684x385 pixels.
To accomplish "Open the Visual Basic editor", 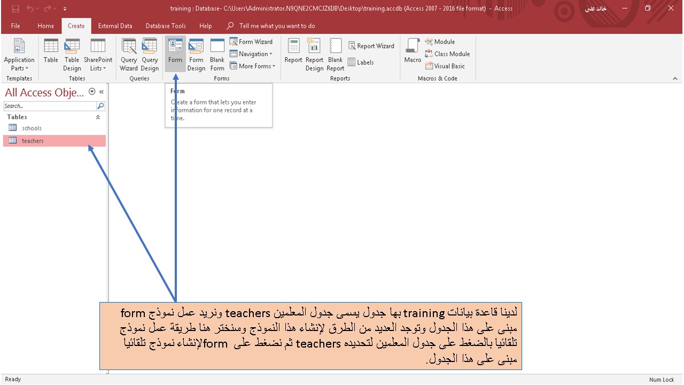I will coord(445,66).
